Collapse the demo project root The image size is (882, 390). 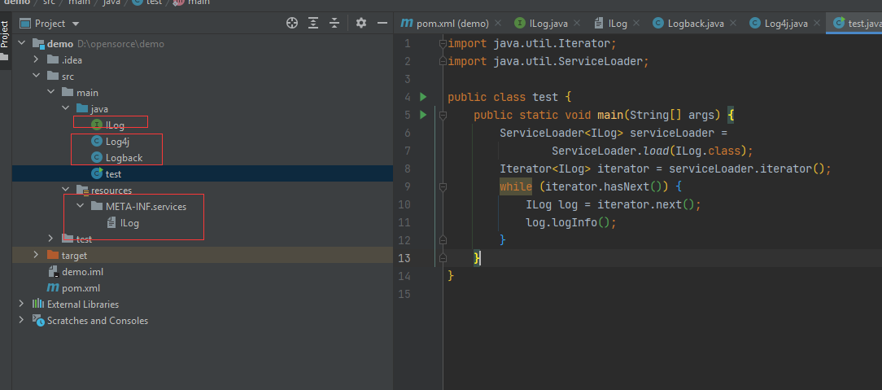click(x=21, y=43)
